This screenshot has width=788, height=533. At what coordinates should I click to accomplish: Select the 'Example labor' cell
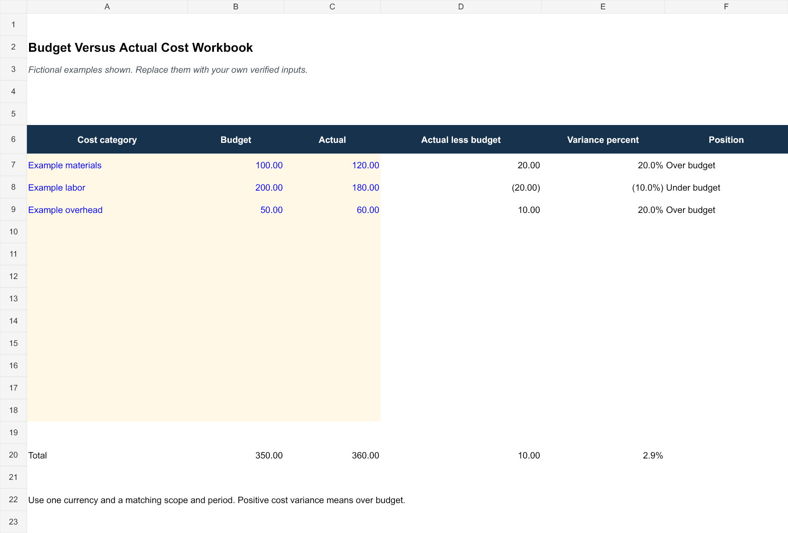click(107, 187)
